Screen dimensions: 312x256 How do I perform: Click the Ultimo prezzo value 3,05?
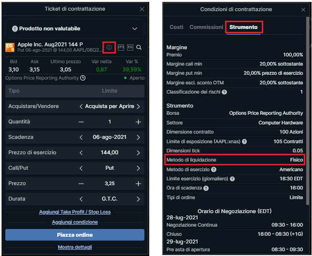click(x=66, y=70)
